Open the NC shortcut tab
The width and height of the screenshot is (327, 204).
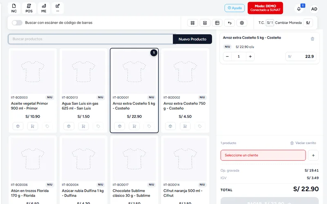point(14,8)
